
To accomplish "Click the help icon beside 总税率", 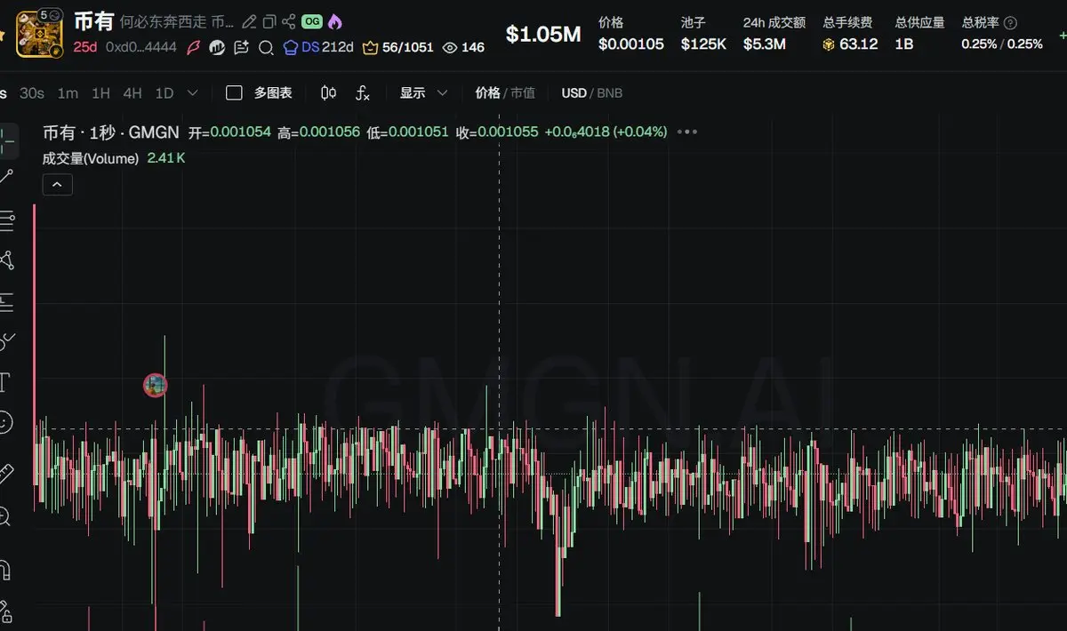I will pyautogui.click(x=1010, y=23).
